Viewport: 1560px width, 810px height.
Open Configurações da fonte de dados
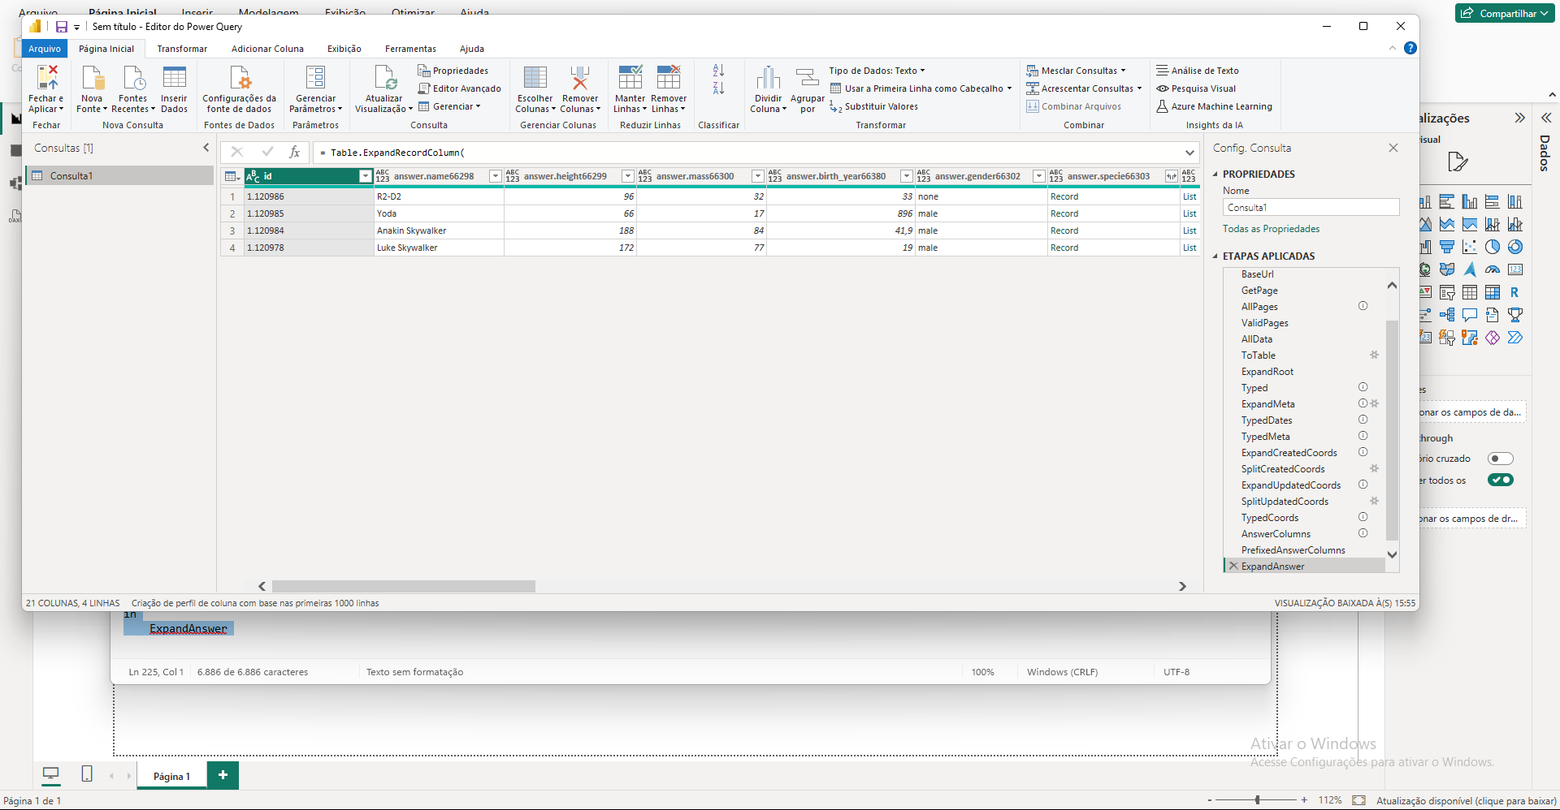[239, 79]
